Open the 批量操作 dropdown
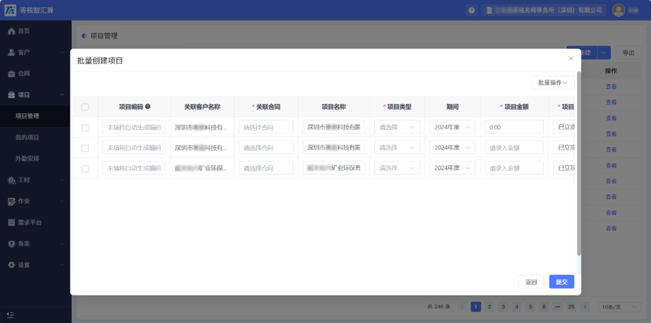The image size is (651, 323). 553,83
